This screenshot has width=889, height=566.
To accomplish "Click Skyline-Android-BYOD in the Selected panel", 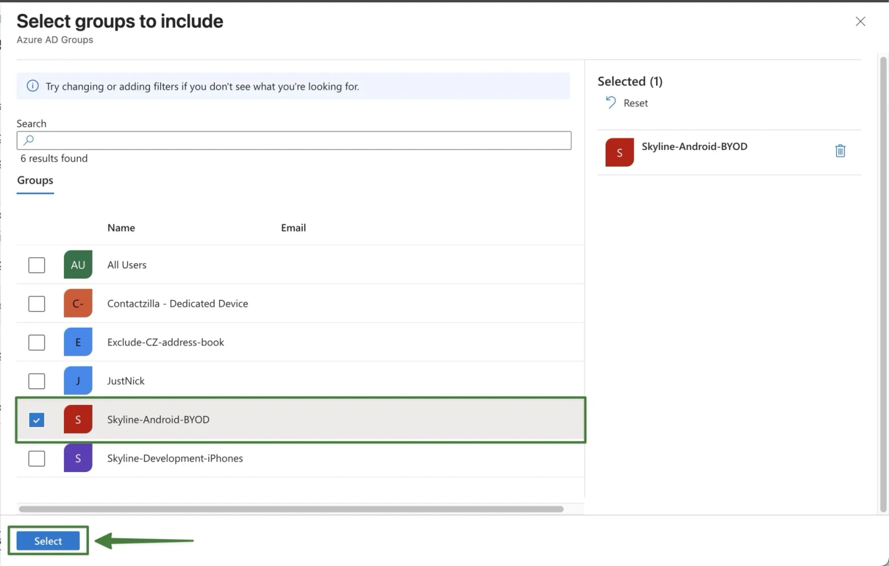I will pos(695,147).
